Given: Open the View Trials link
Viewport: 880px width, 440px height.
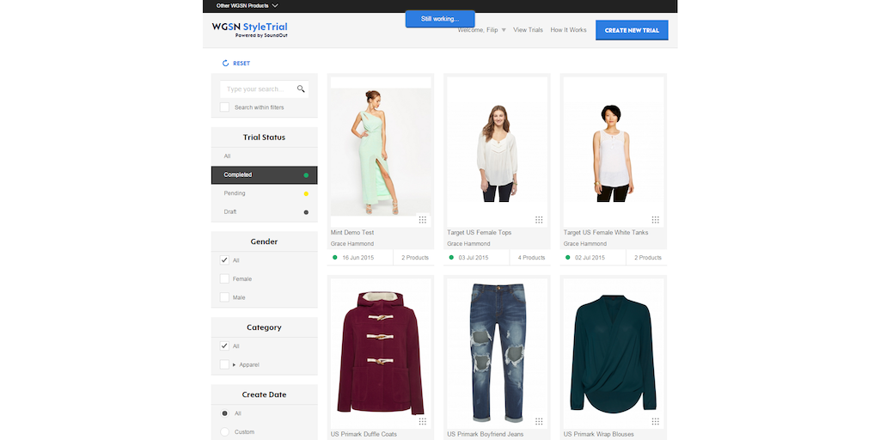Looking at the screenshot, I should click(529, 30).
